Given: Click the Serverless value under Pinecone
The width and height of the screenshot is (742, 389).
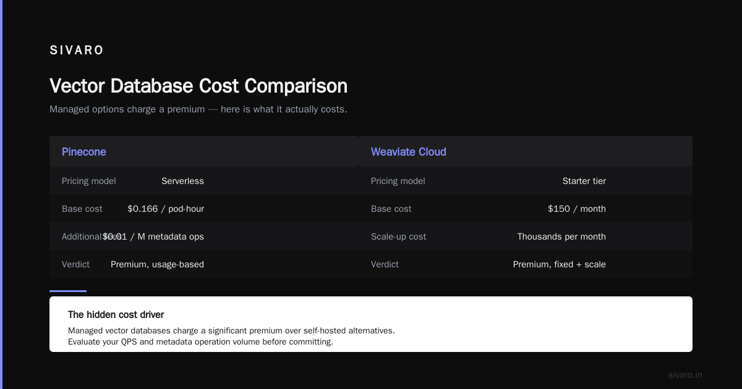Looking at the screenshot, I should [182, 181].
